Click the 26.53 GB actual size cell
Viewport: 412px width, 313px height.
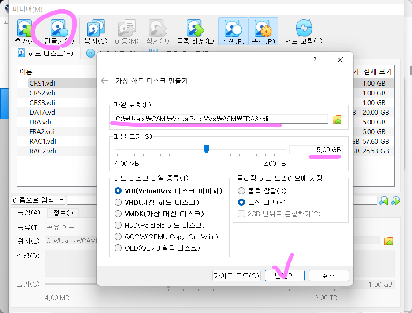coord(376,151)
